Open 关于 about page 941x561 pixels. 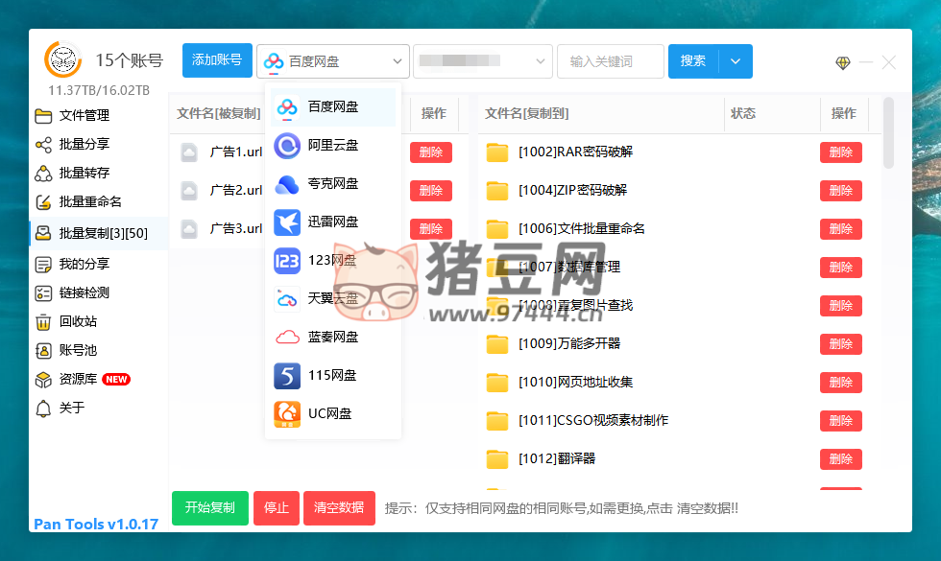(x=72, y=409)
